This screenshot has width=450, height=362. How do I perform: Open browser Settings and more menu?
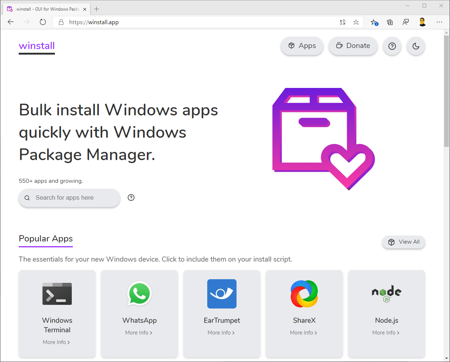pos(439,22)
